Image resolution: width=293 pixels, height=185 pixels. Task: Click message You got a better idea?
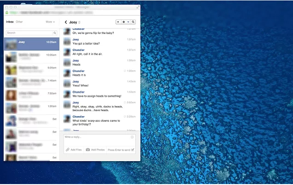click(x=86, y=43)
